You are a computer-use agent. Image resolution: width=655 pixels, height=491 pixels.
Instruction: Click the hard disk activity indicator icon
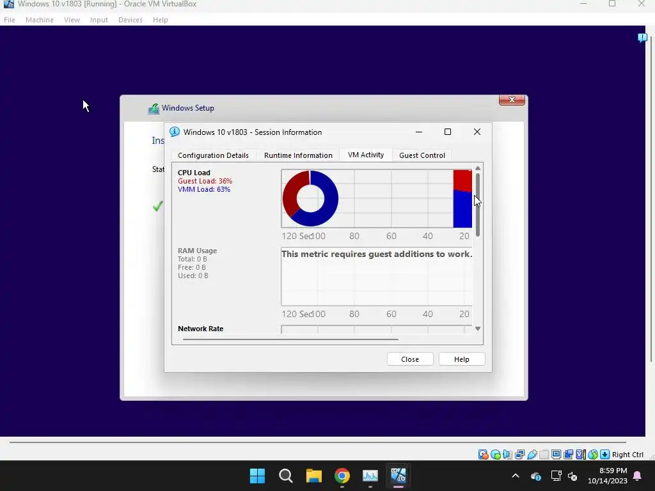[484, 455]
